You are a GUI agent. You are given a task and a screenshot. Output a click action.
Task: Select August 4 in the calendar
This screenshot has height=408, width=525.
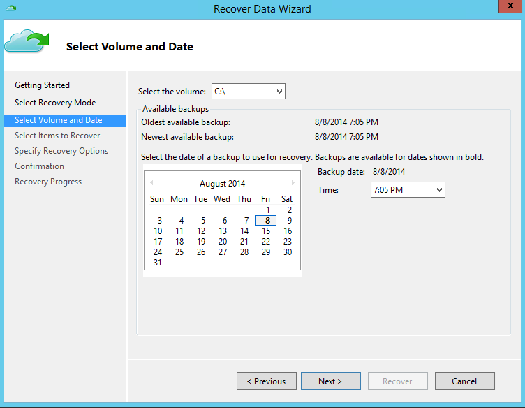181,220
